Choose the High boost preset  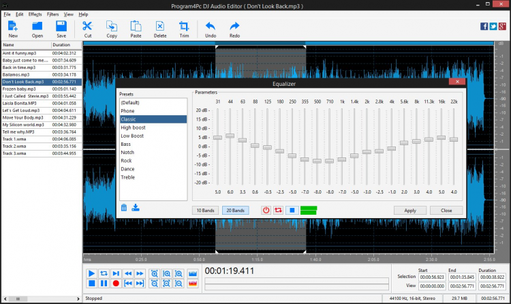tap(133, 127)
